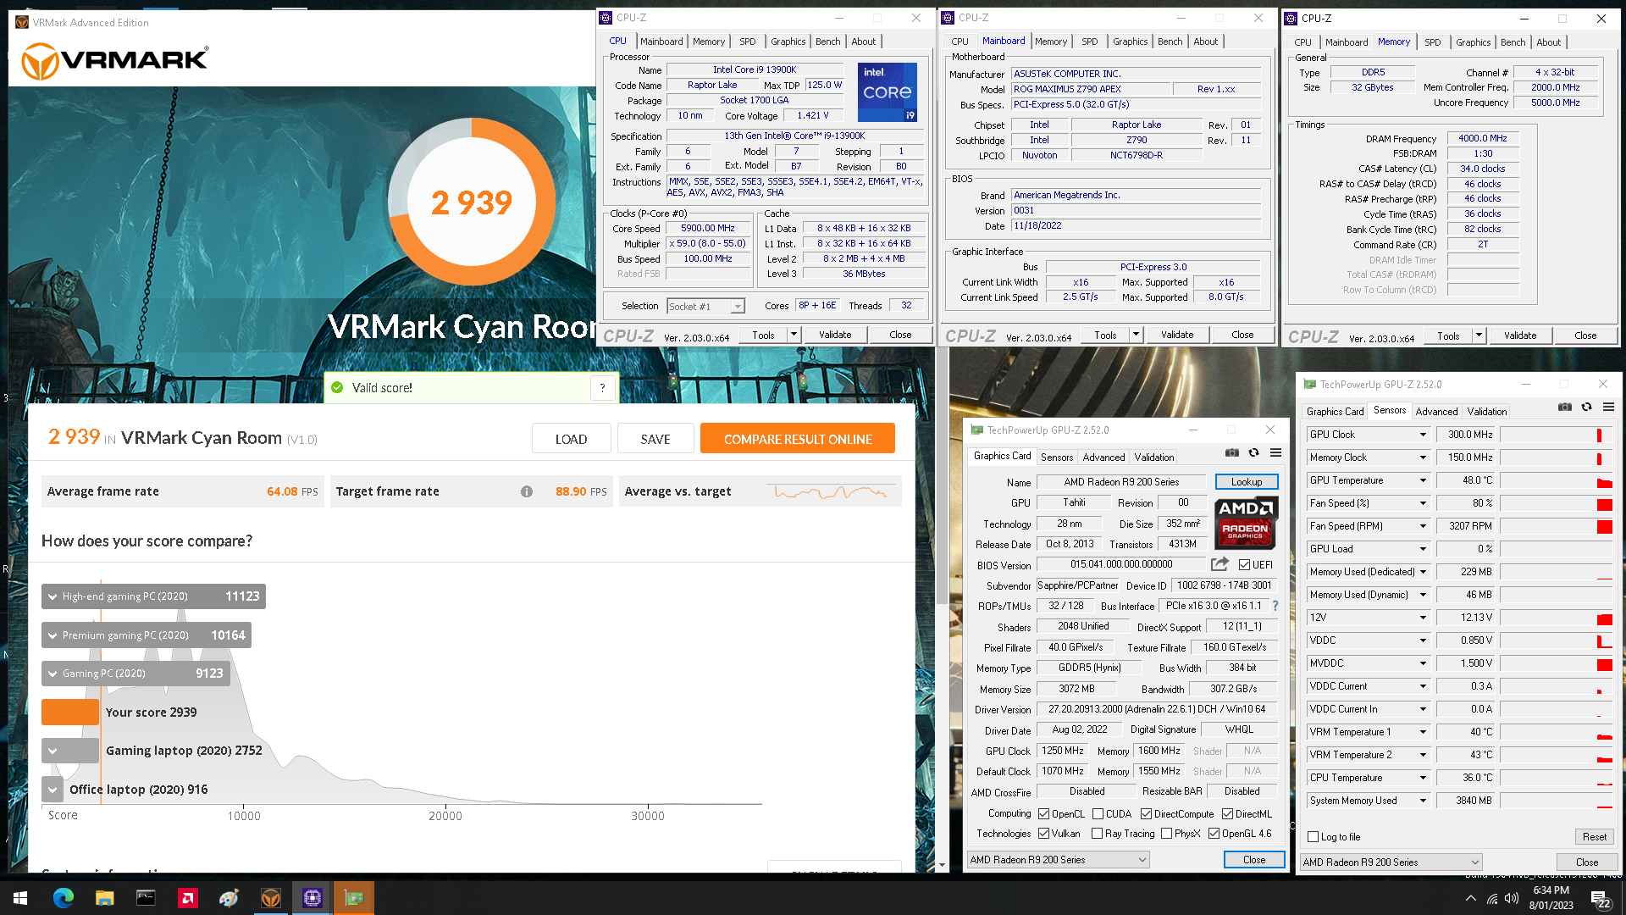The width and height of the screenshot is (1626, 915).
Task: Click the Lookup button in GPU-Z
Action: [1247, 481]
